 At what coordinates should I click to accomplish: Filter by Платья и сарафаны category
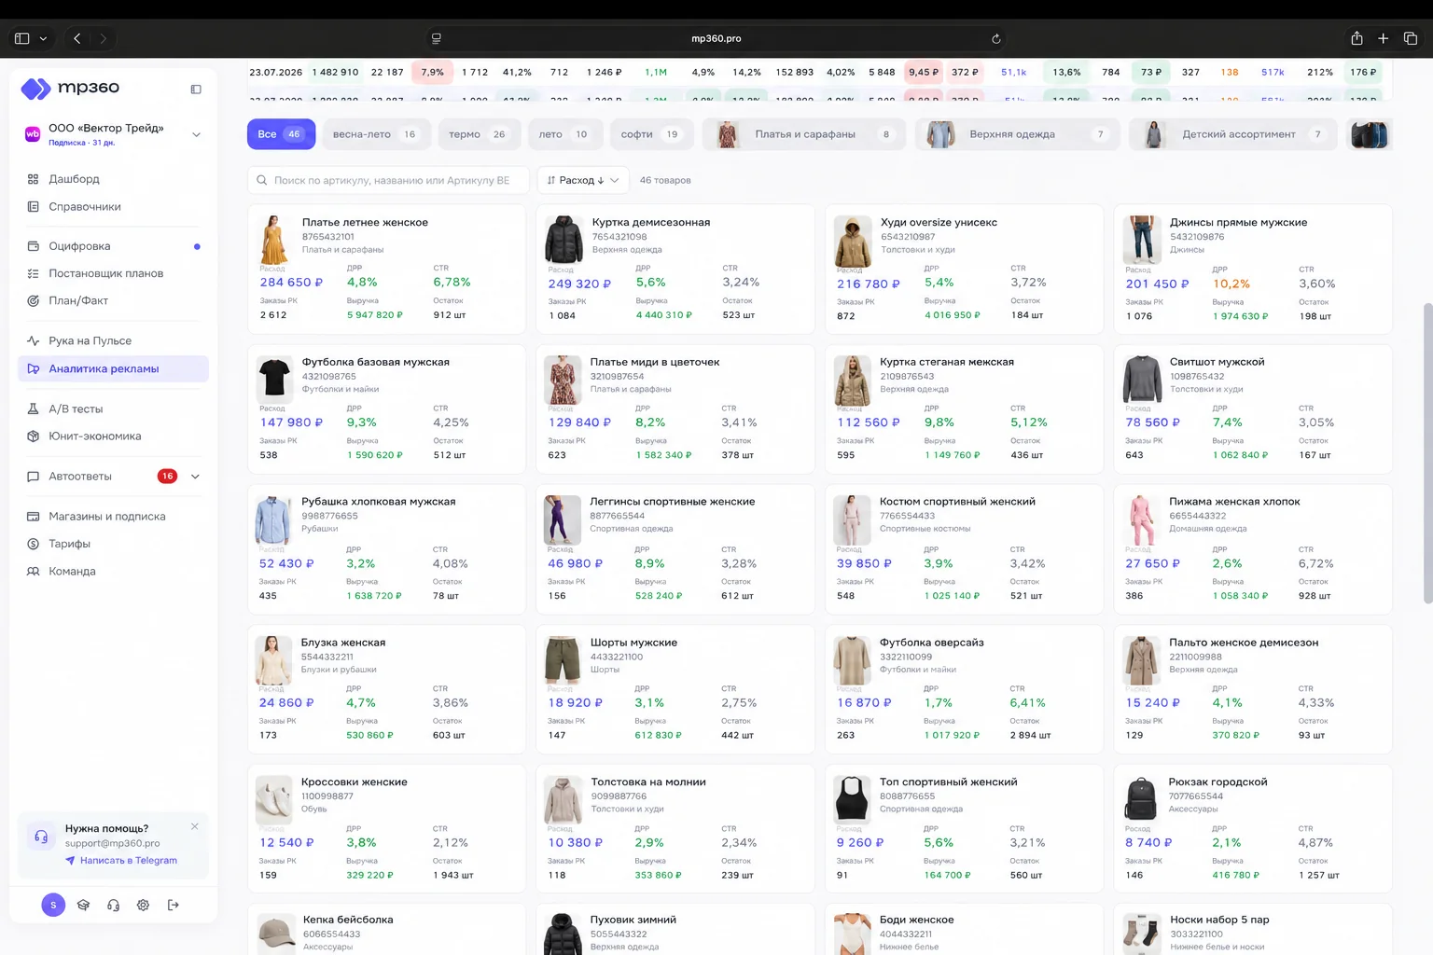(805, 134)
